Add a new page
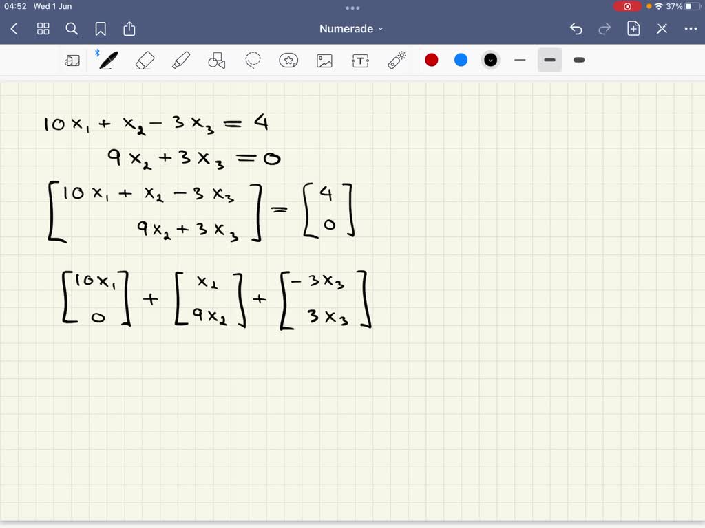 633,28
